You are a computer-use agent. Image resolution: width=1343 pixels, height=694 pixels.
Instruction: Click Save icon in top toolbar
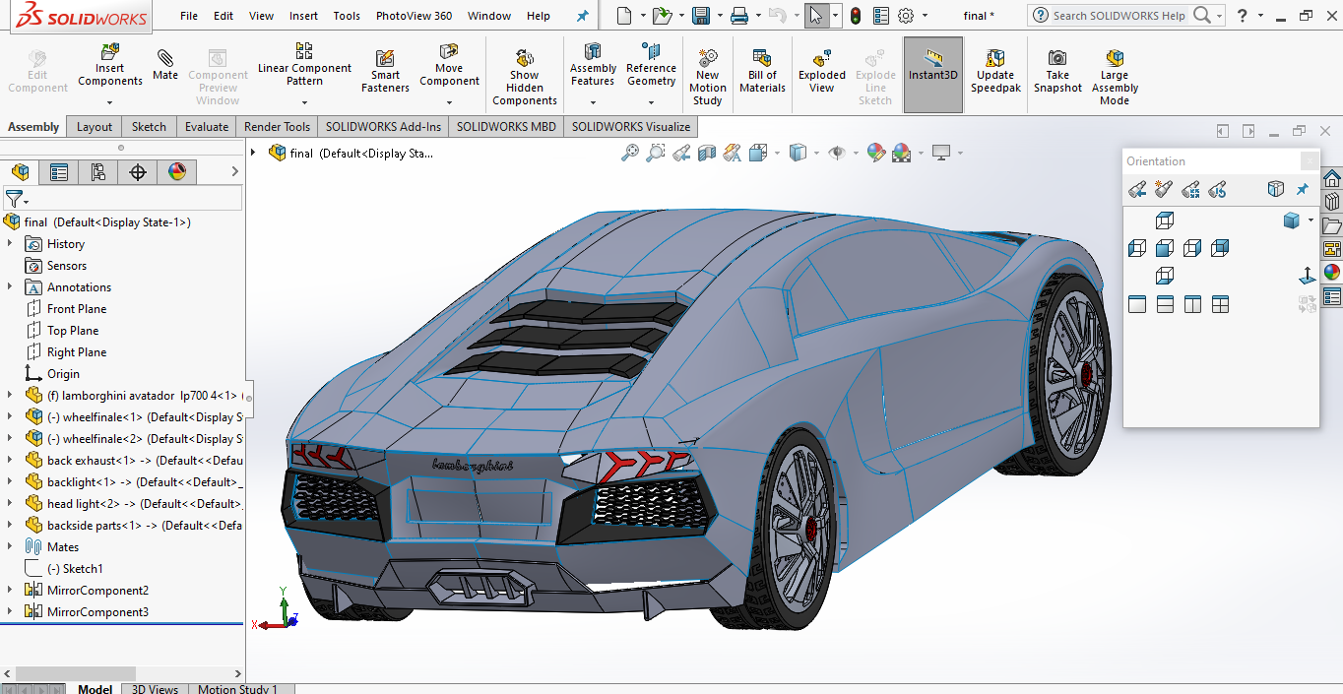click(701, 16)
